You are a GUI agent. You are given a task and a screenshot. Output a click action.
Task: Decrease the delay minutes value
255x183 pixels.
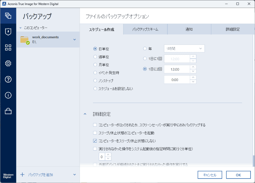coord(108,158)
